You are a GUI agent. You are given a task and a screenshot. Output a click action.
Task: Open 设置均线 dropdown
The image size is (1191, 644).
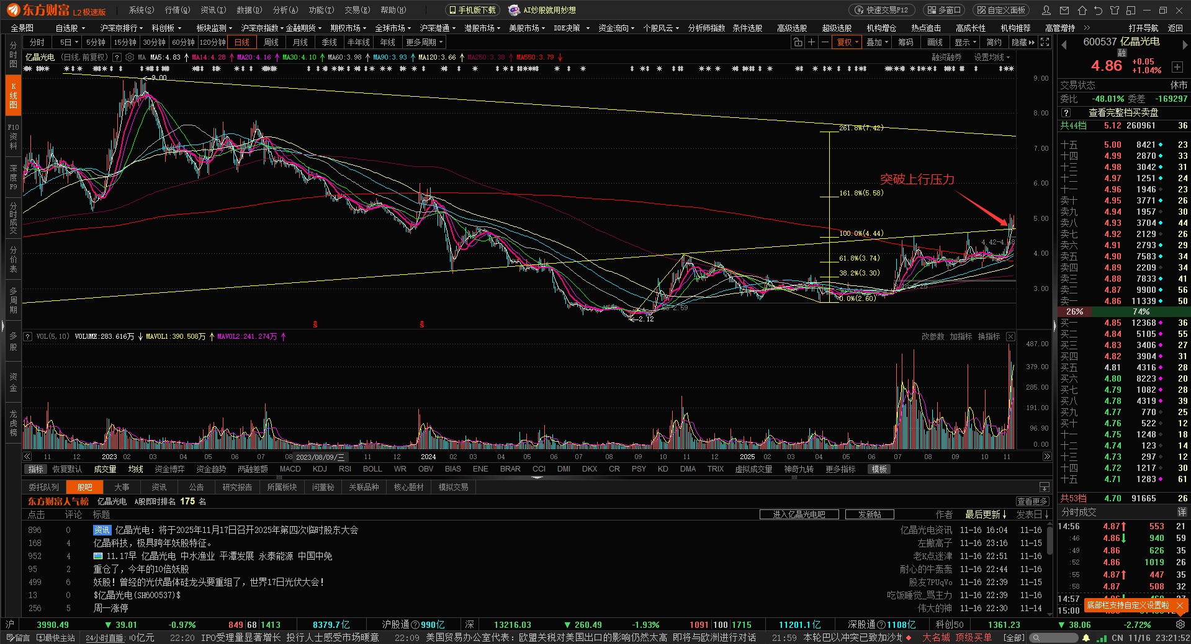click(x=992, y=57)
